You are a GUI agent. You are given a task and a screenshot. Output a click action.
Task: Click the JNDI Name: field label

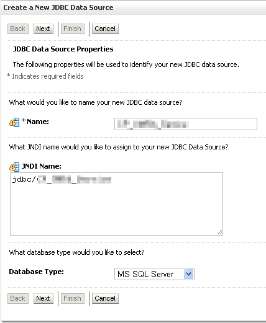tap(42, 166)
